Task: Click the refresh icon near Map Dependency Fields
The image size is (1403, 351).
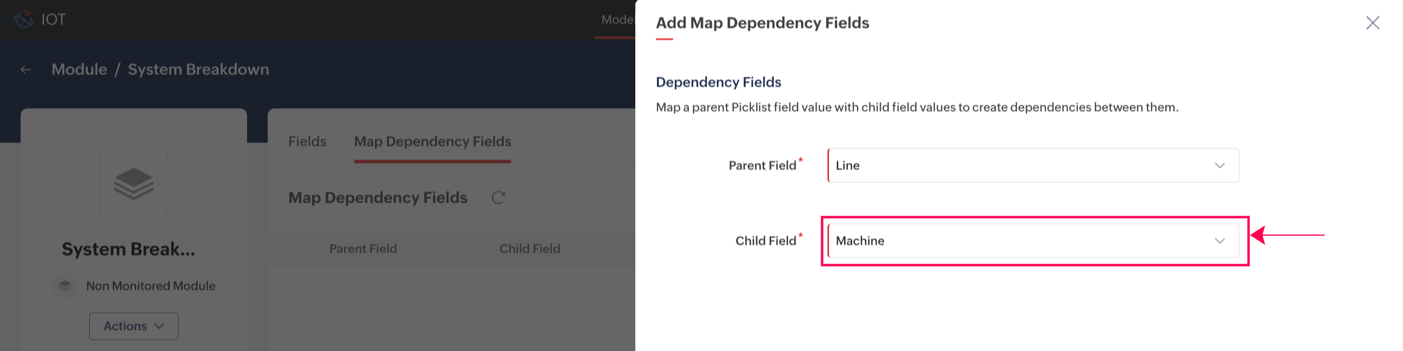Action: [x=498, y=198]
